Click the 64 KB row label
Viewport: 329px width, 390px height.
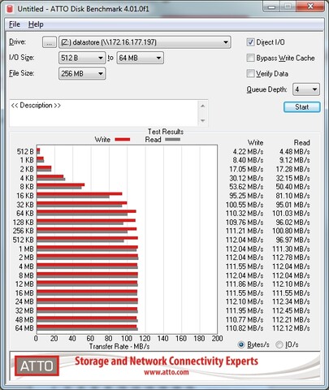25,213
